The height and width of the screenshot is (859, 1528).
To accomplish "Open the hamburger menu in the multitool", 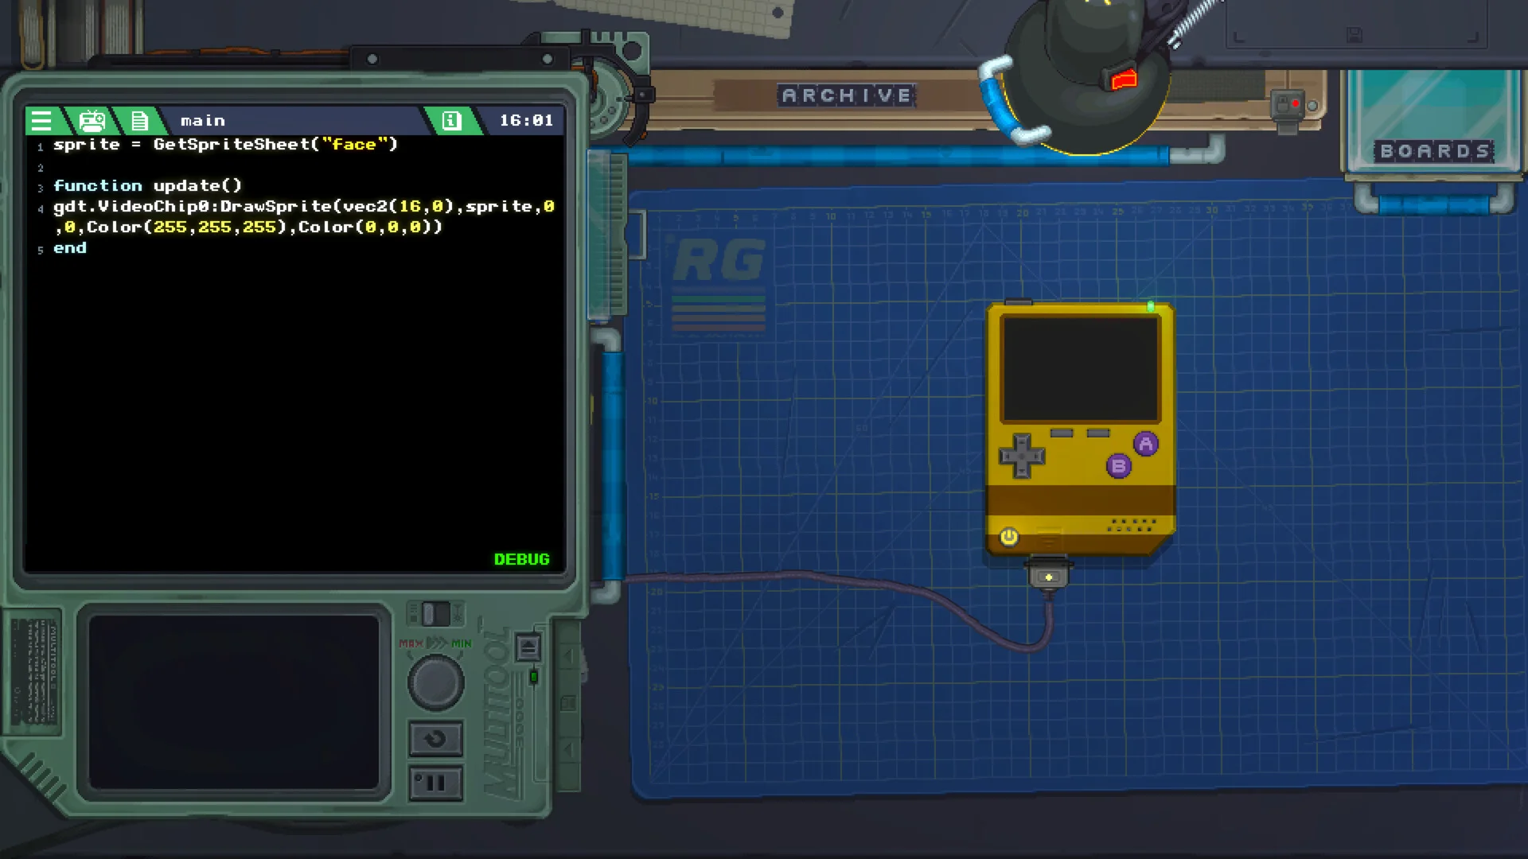I will (41, 121).
